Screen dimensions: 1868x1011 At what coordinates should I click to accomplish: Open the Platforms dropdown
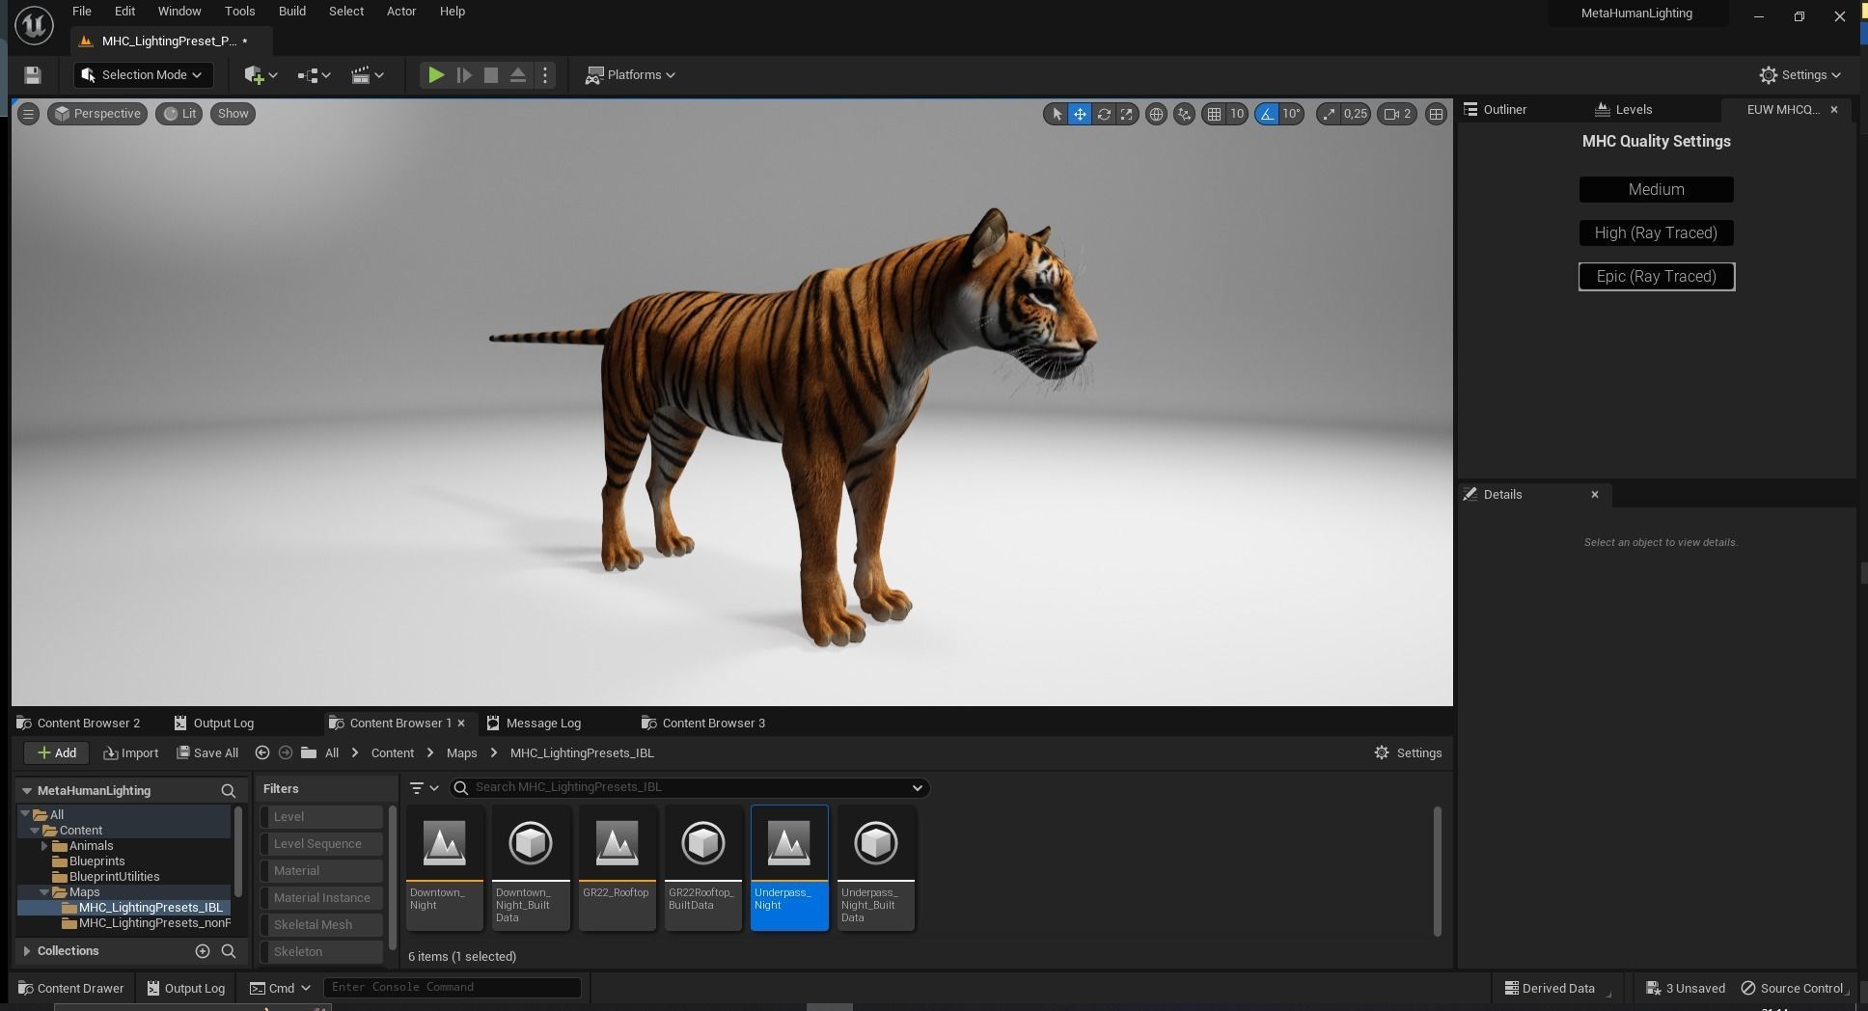coord(631,75)
